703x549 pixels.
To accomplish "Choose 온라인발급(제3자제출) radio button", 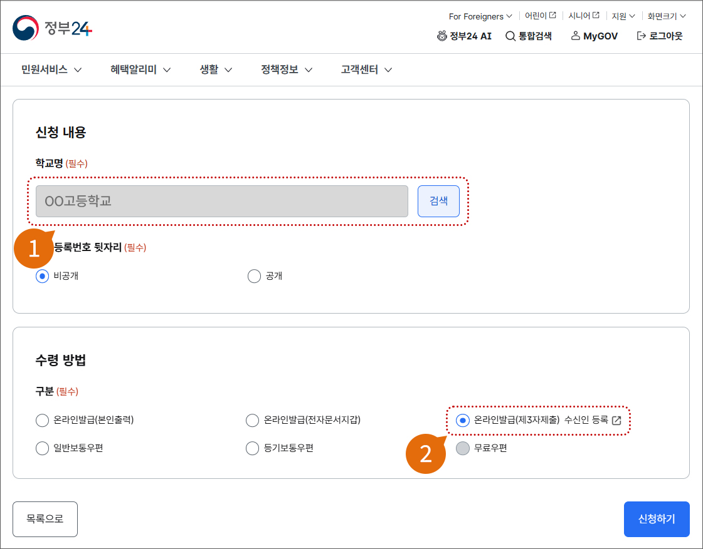I will (463, 420).
